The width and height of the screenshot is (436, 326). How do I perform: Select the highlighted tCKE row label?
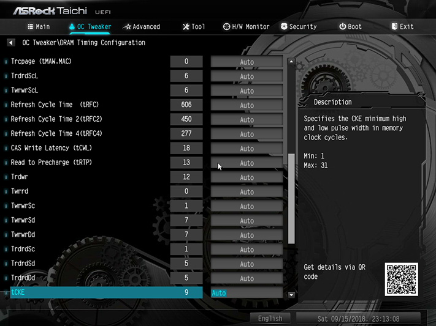[x=18, y=292]
